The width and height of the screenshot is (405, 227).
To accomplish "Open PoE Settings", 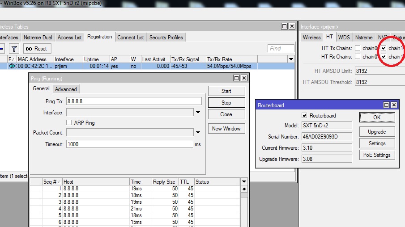I will coord(377,155).
